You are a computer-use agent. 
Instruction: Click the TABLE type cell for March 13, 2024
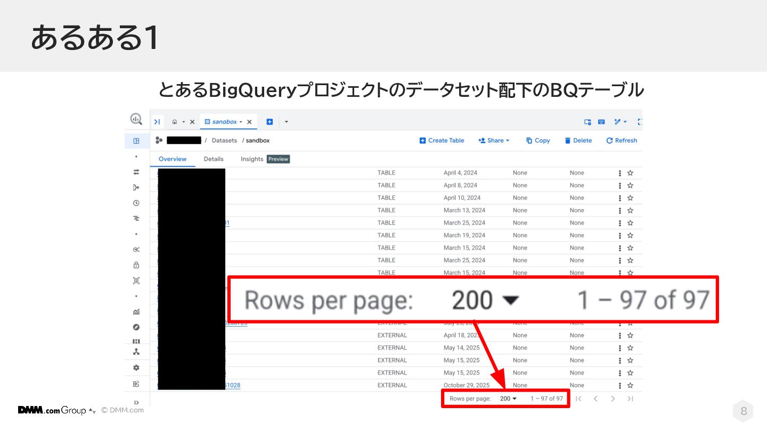(x=386, y=211)
